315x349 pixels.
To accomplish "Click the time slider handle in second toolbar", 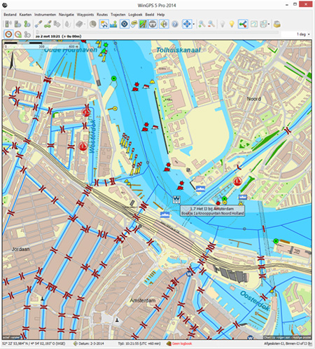I will tap(37, 32).
